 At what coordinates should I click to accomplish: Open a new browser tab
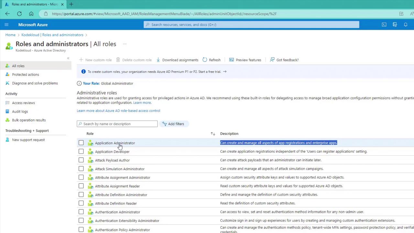coord(71,4)
